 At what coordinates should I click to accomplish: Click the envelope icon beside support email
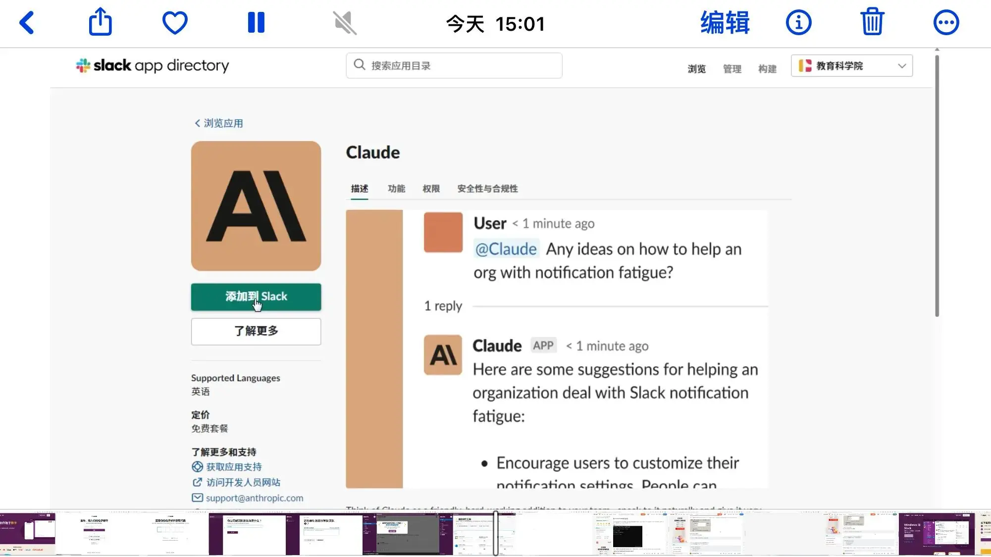[x=197, y=498]
